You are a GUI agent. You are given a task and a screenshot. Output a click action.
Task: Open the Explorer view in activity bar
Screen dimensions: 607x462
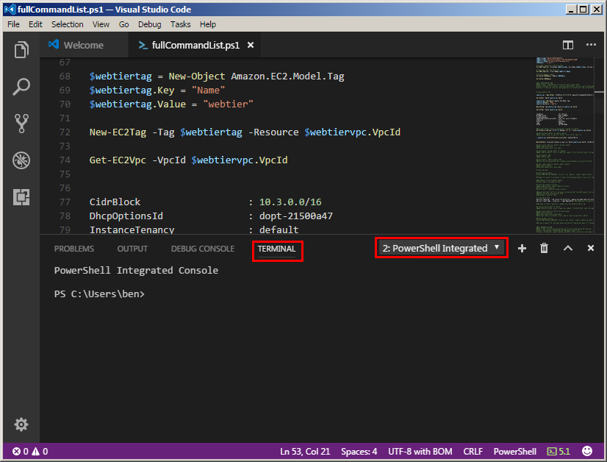[21, 49]
